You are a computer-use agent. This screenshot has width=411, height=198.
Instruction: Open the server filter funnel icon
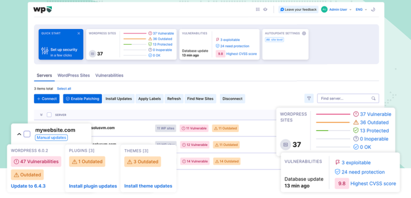[x=309, y=99]
